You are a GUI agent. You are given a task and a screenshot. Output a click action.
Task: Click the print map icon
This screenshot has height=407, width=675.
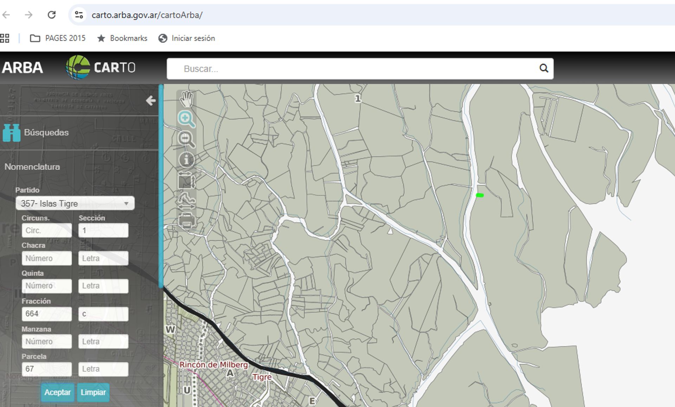point(186,221)
